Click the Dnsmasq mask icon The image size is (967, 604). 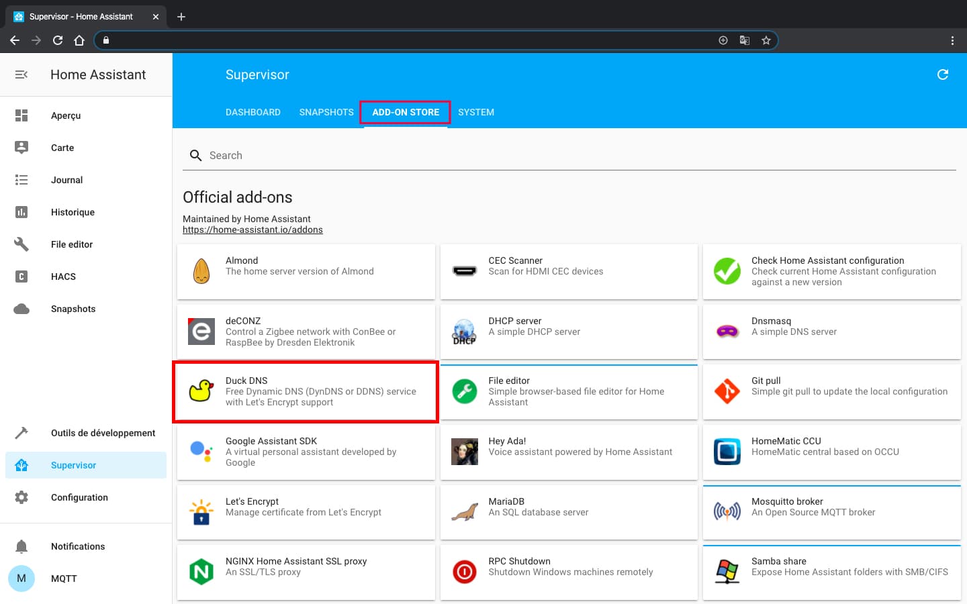pyautogui.click(x=727, y=332)
